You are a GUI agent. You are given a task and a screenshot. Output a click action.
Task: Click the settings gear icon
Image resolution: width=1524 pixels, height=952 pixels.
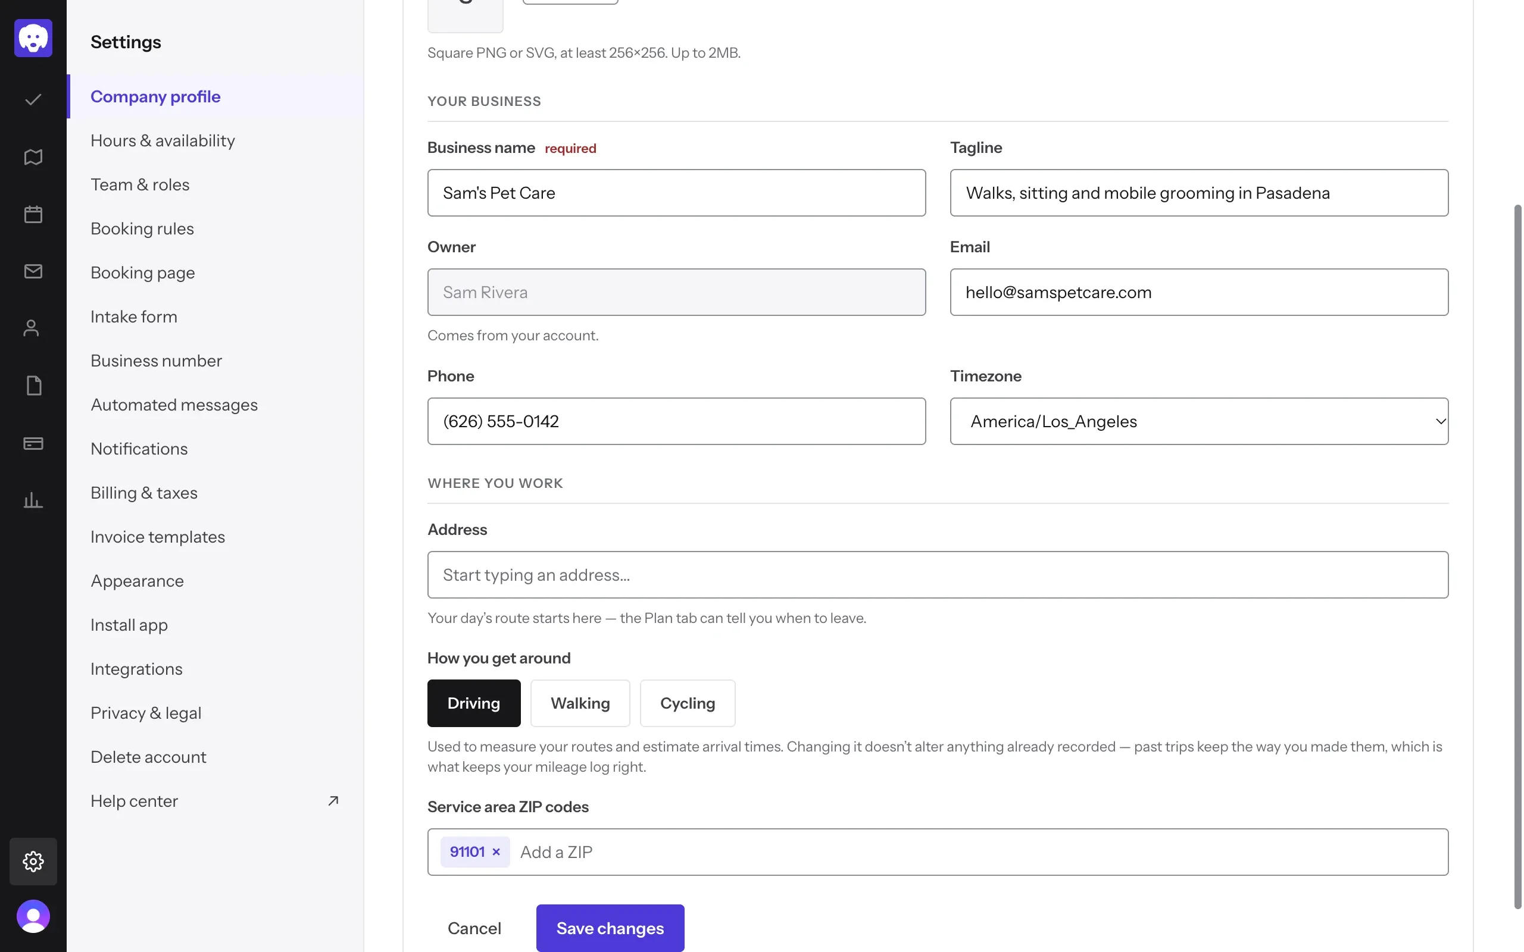coord(33,862)
